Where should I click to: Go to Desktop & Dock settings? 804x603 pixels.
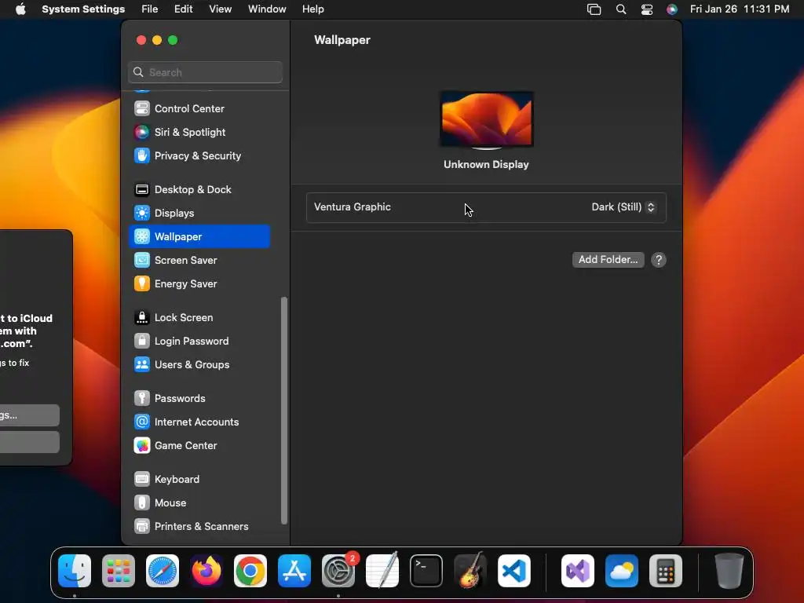click(x=199, y=190)
